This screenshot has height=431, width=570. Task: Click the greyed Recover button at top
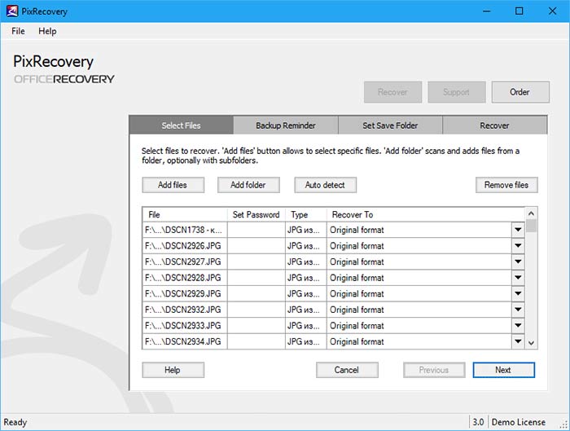[393, 92]
